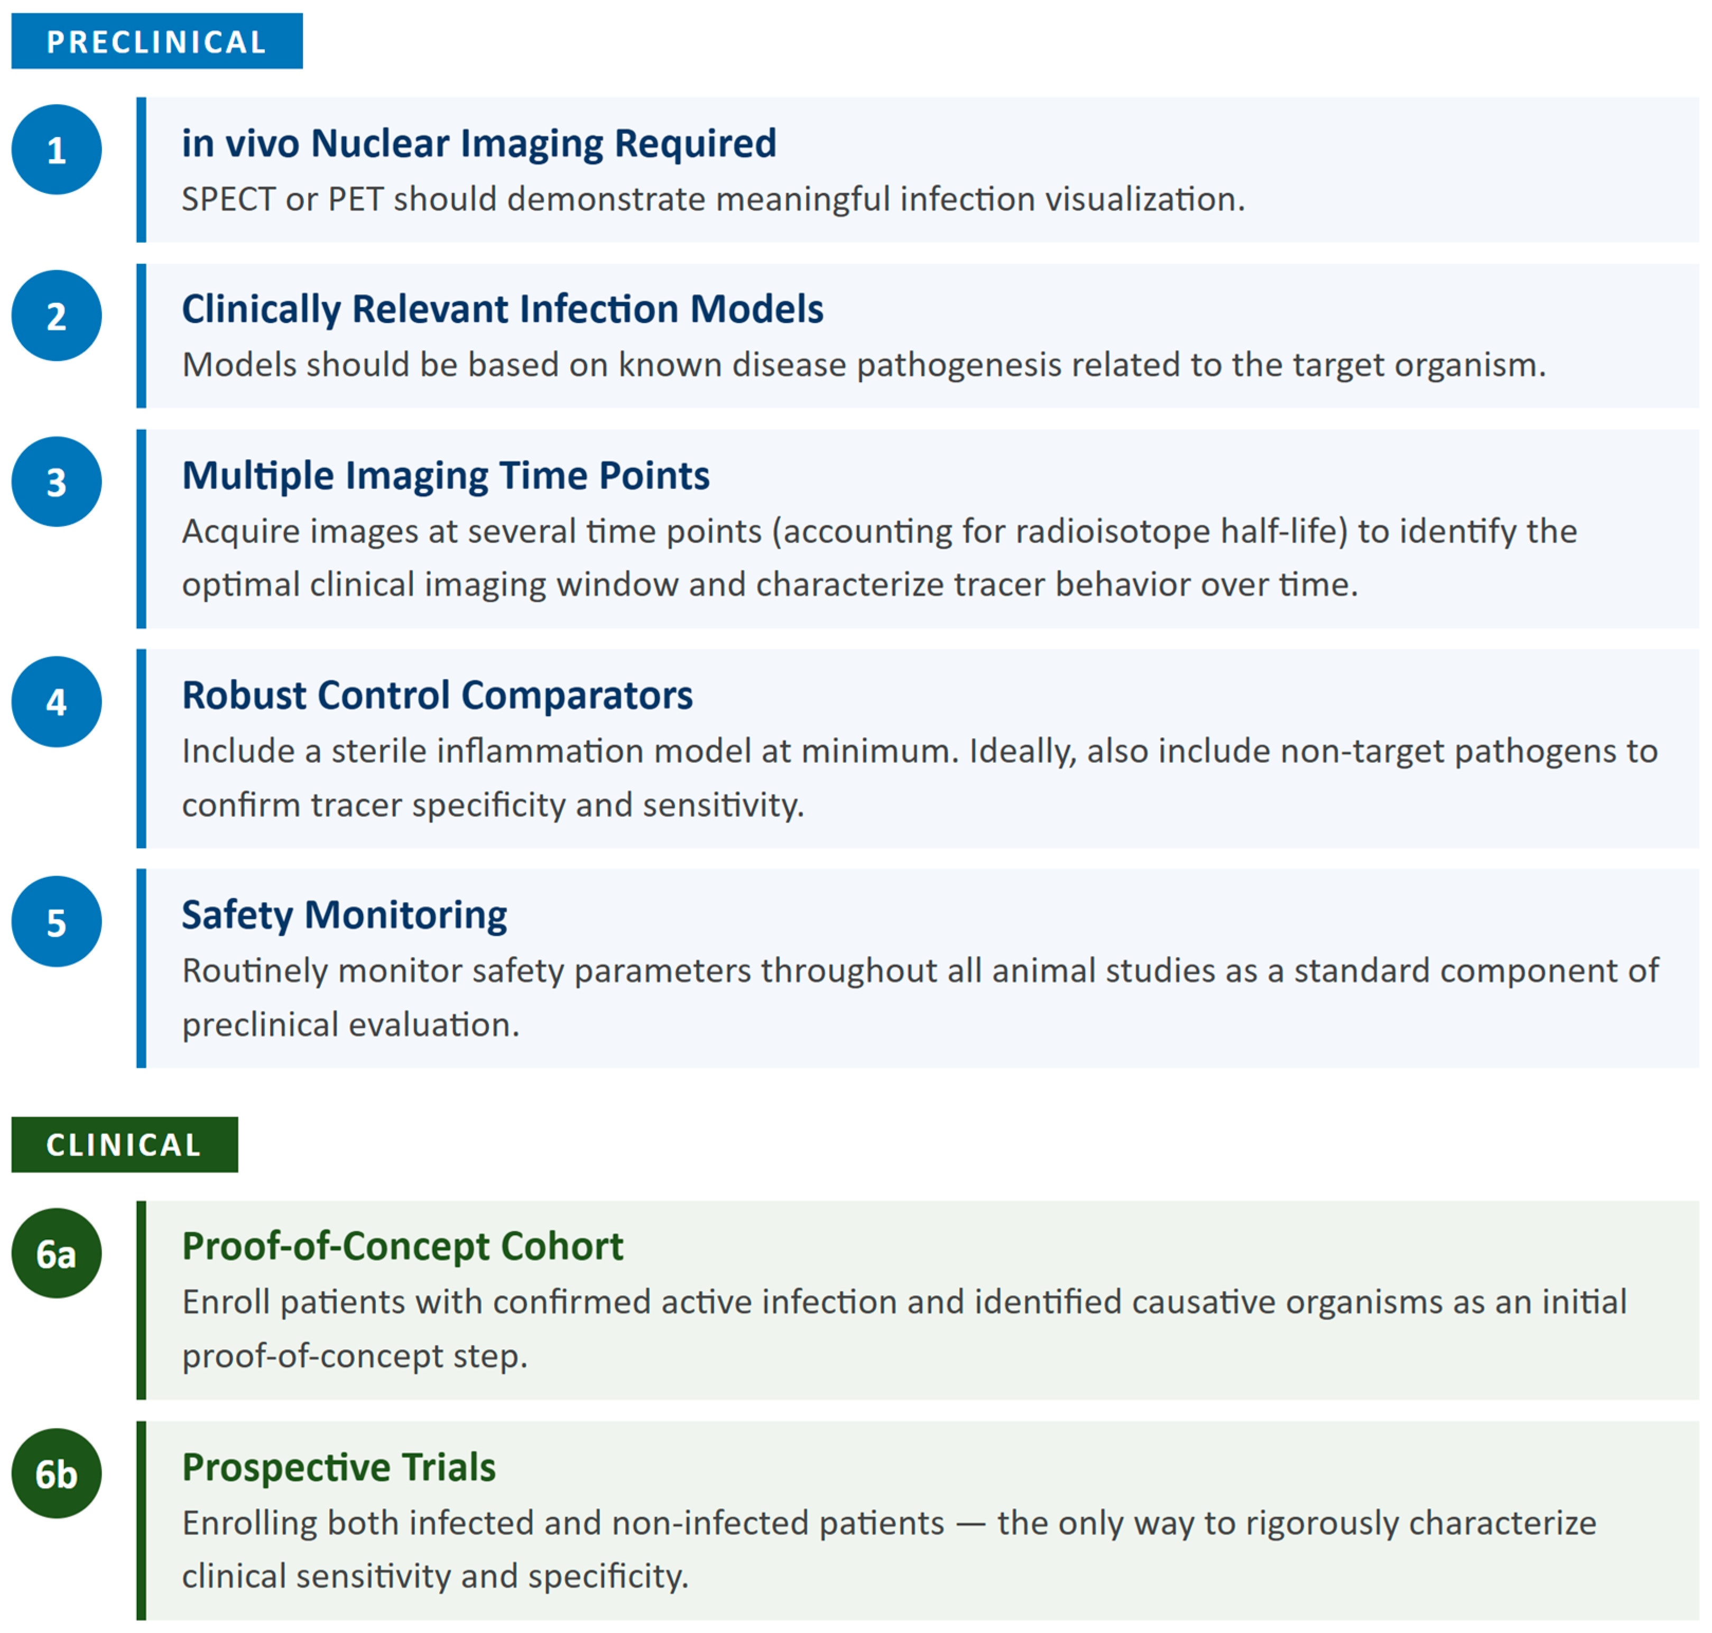Click the blue number 1 circle

(x=57, y=150)
